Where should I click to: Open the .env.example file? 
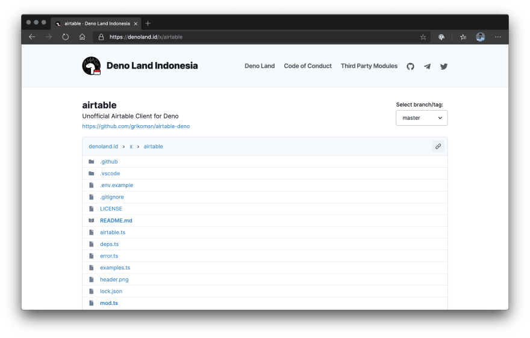coord(117,185)
